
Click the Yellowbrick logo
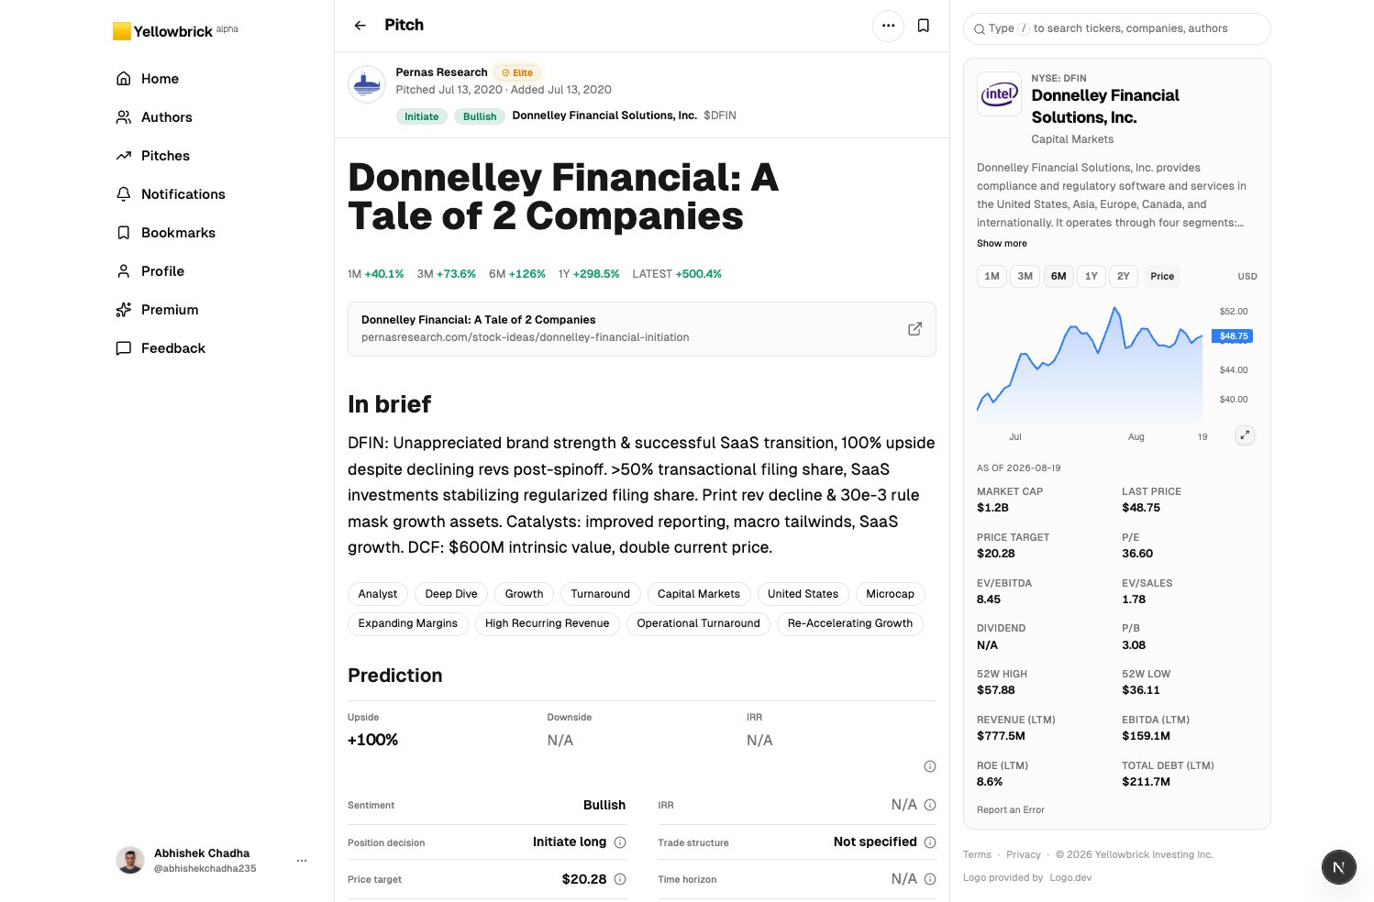pos(175,31)
